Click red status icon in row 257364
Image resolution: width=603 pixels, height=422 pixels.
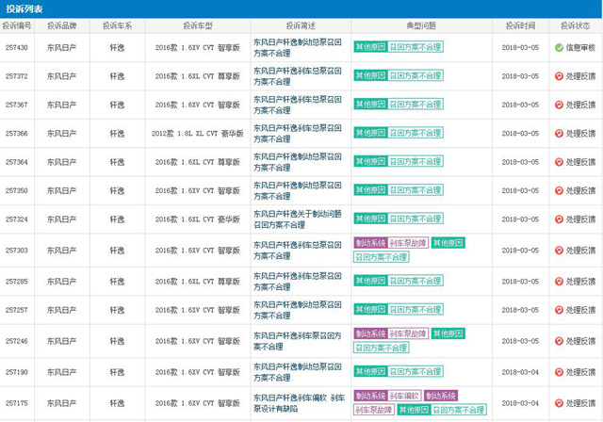click(x=559, y=162)
